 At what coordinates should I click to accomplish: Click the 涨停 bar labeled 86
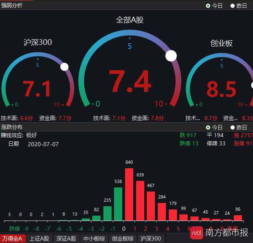(238, 218)
